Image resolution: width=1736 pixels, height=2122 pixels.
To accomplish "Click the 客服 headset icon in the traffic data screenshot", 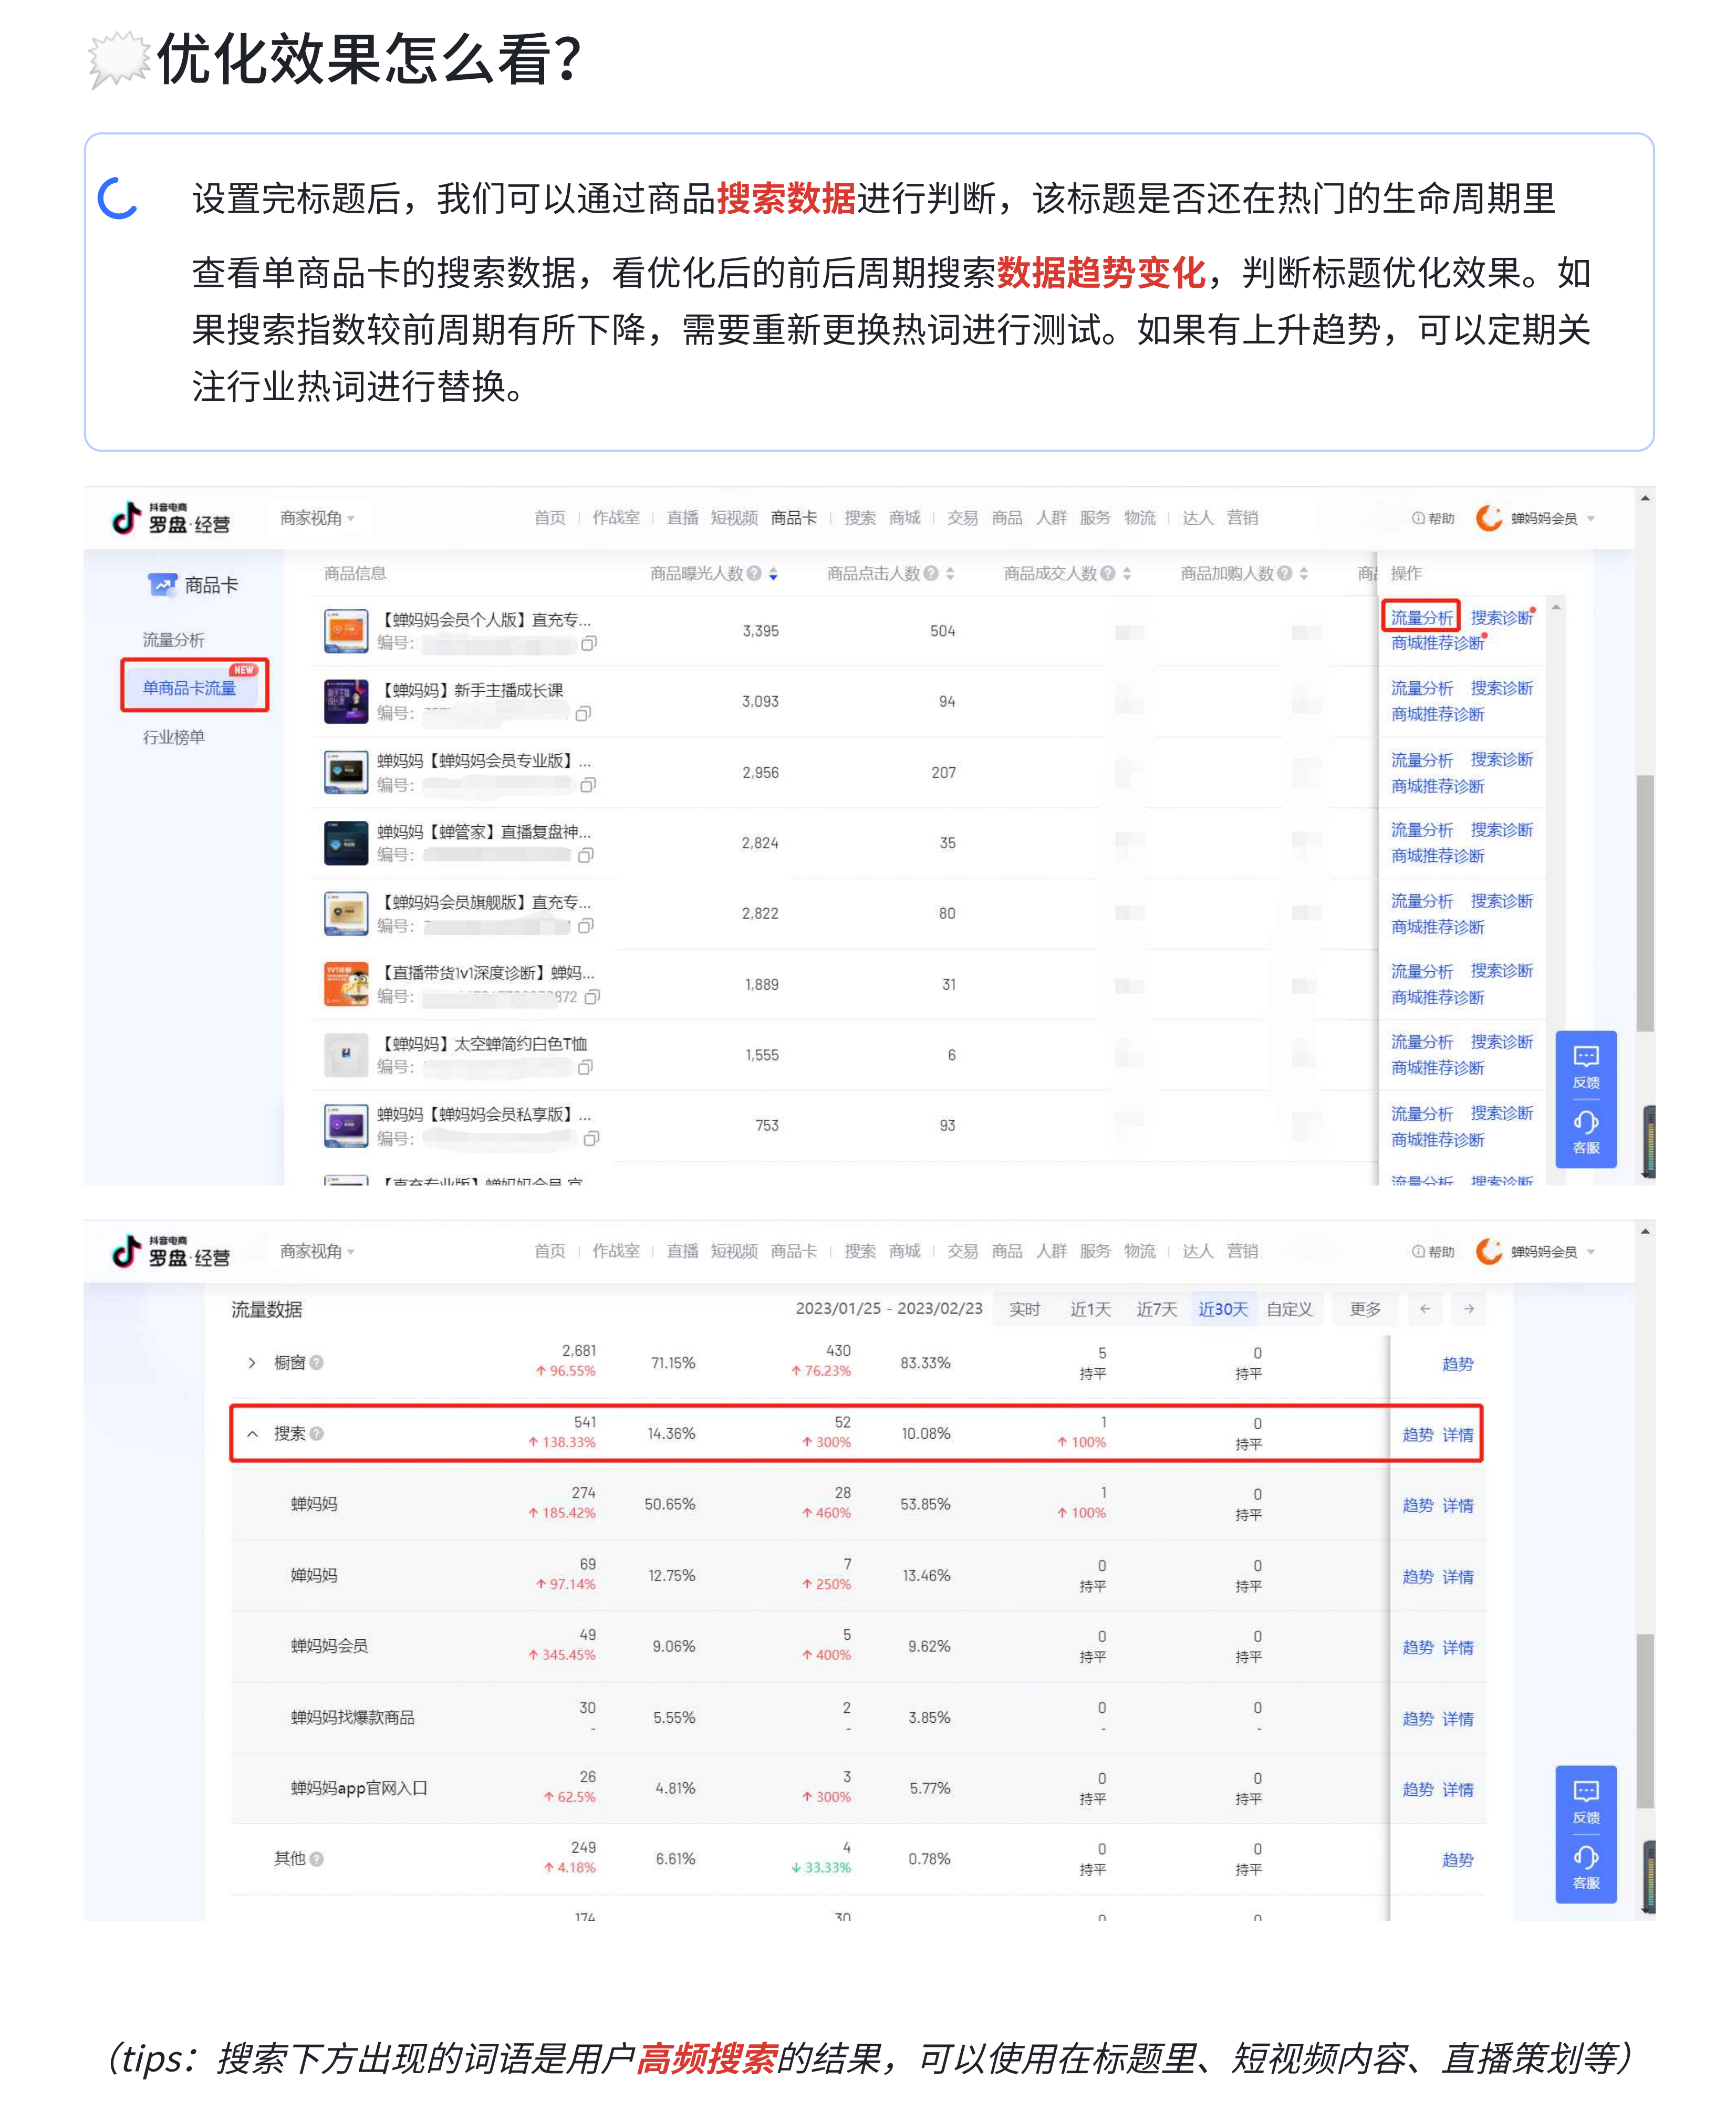I will [x=1586, y=1858].
